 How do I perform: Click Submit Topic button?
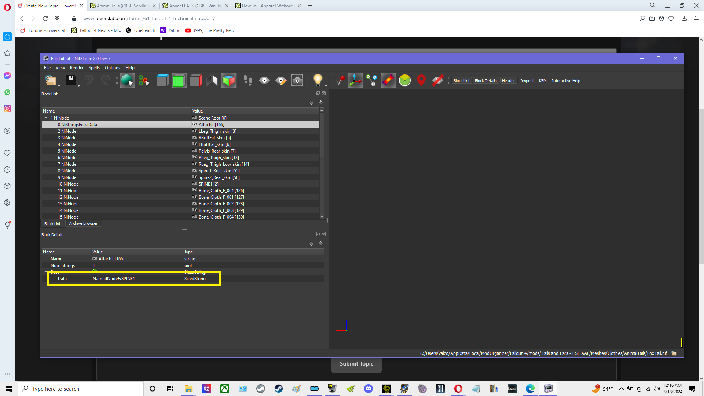coord(356,364)
